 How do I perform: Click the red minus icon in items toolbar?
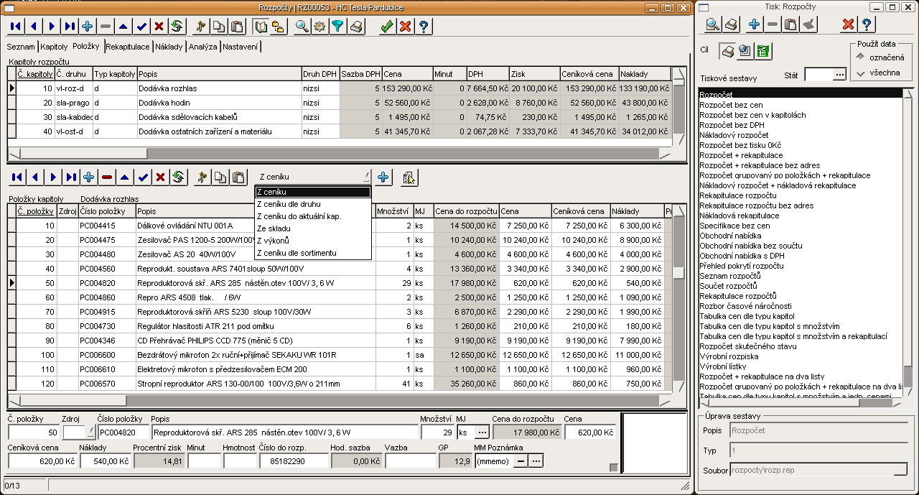(x=106, y=177)
